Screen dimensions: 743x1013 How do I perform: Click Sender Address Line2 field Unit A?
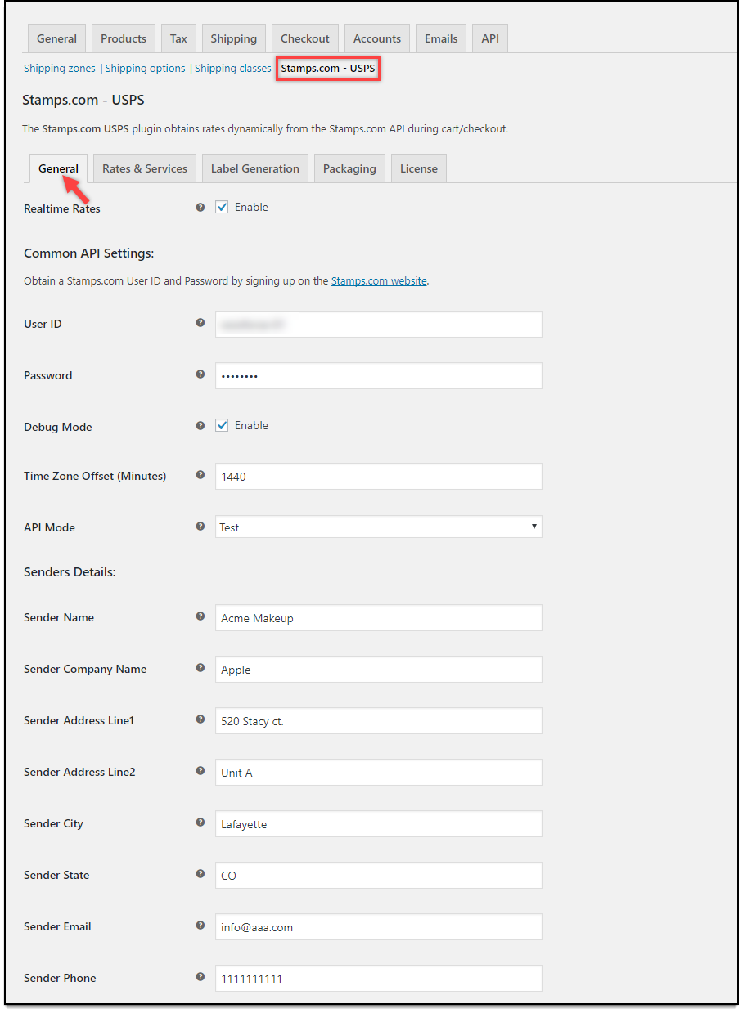tap(379, 772)
